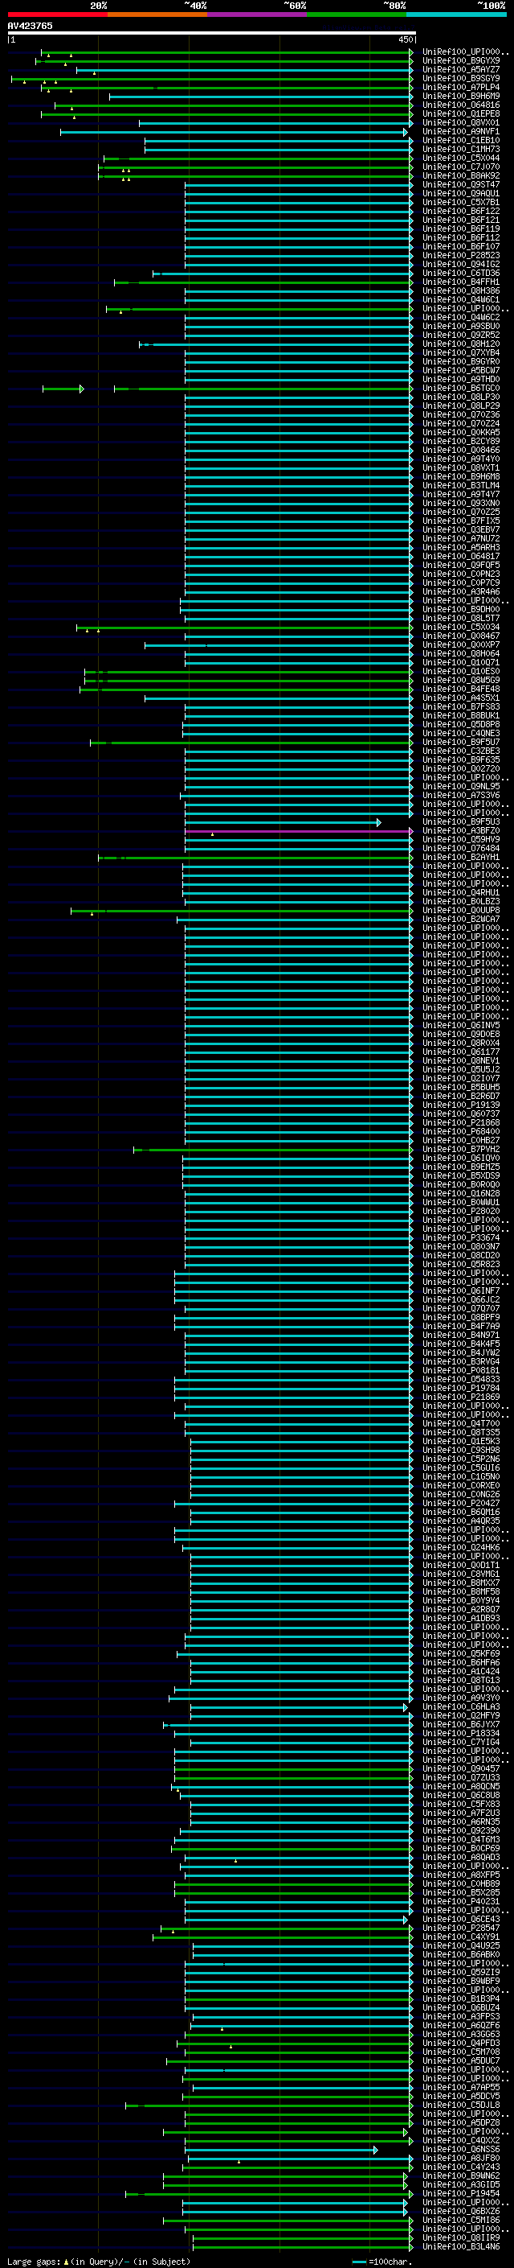Image resolution: width=514 pixels, height=2268 pixels.
Task: Click the UniRef100_B3TLM4 label
Action: pyautogui.click(x=461, y=485)
